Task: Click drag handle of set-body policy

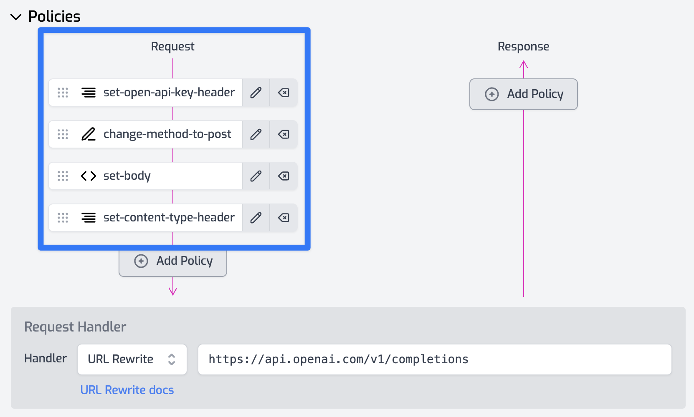Action: coord(63,176)
